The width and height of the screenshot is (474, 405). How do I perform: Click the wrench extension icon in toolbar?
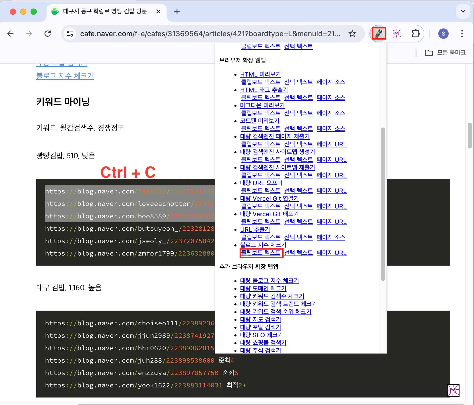pyautogui.click(x=379, y=34)
